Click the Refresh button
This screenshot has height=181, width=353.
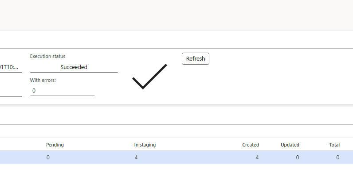click(x=195, y=58)
